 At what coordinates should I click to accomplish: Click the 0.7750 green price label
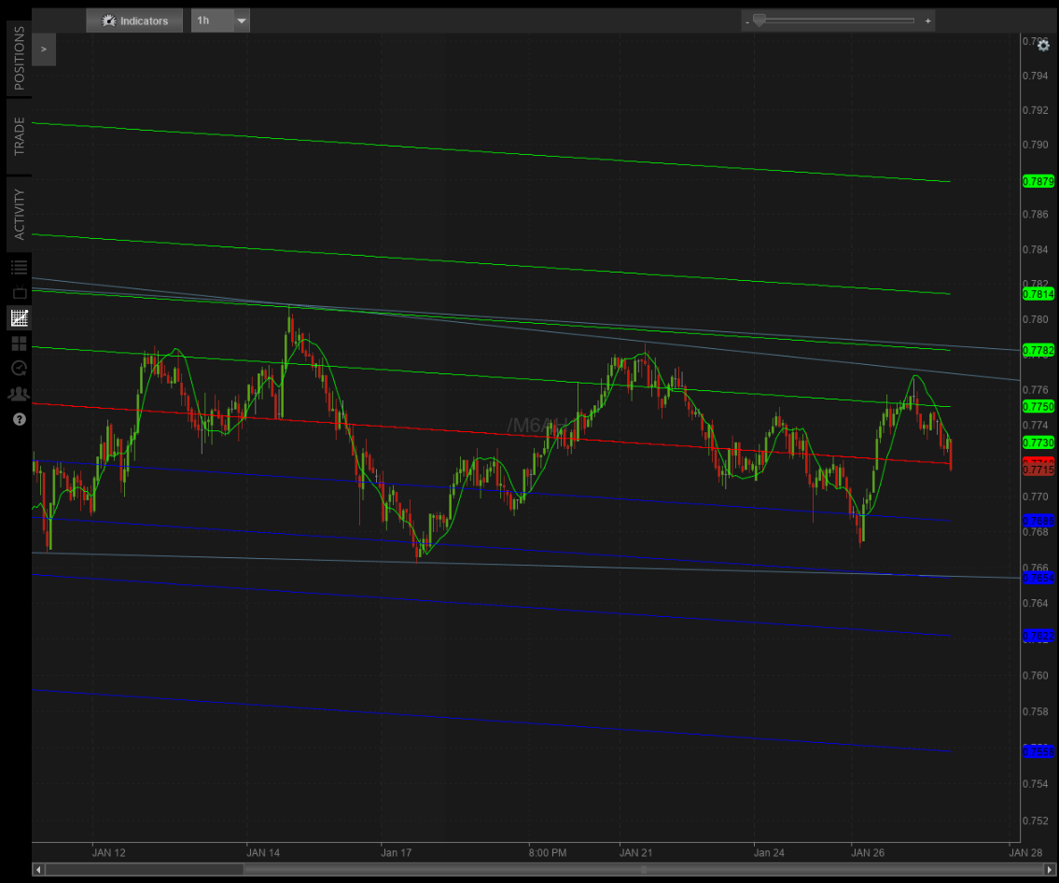(1038, 406)
